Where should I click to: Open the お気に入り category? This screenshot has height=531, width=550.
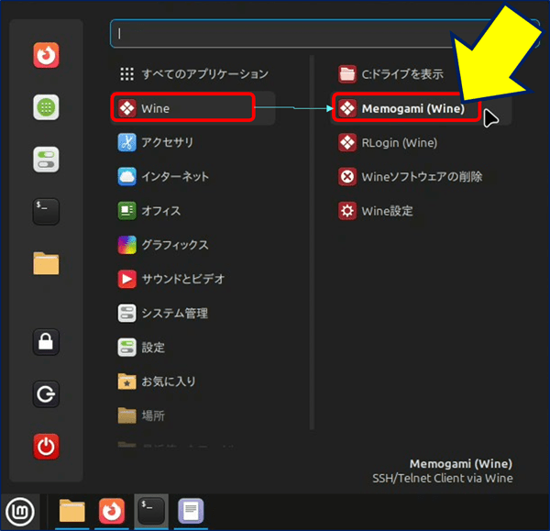(192, 382)
